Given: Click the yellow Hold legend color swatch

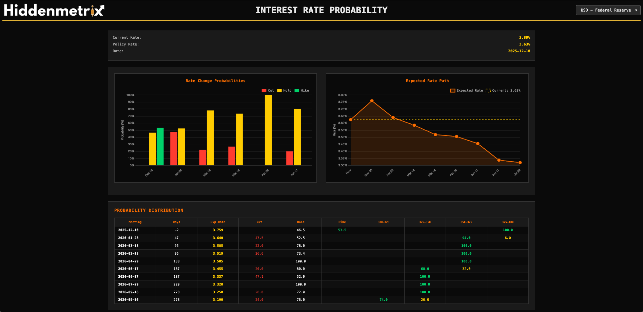Looking at the screenshot, I should click(280, 90).
